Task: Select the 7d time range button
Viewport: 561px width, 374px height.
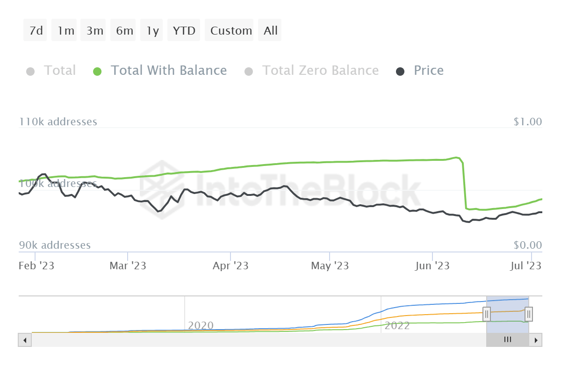Action: point(36,31)
